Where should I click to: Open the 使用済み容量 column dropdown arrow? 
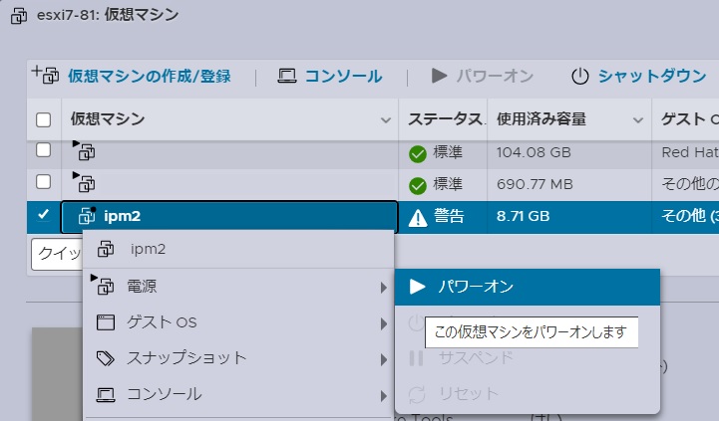[637, 120]
